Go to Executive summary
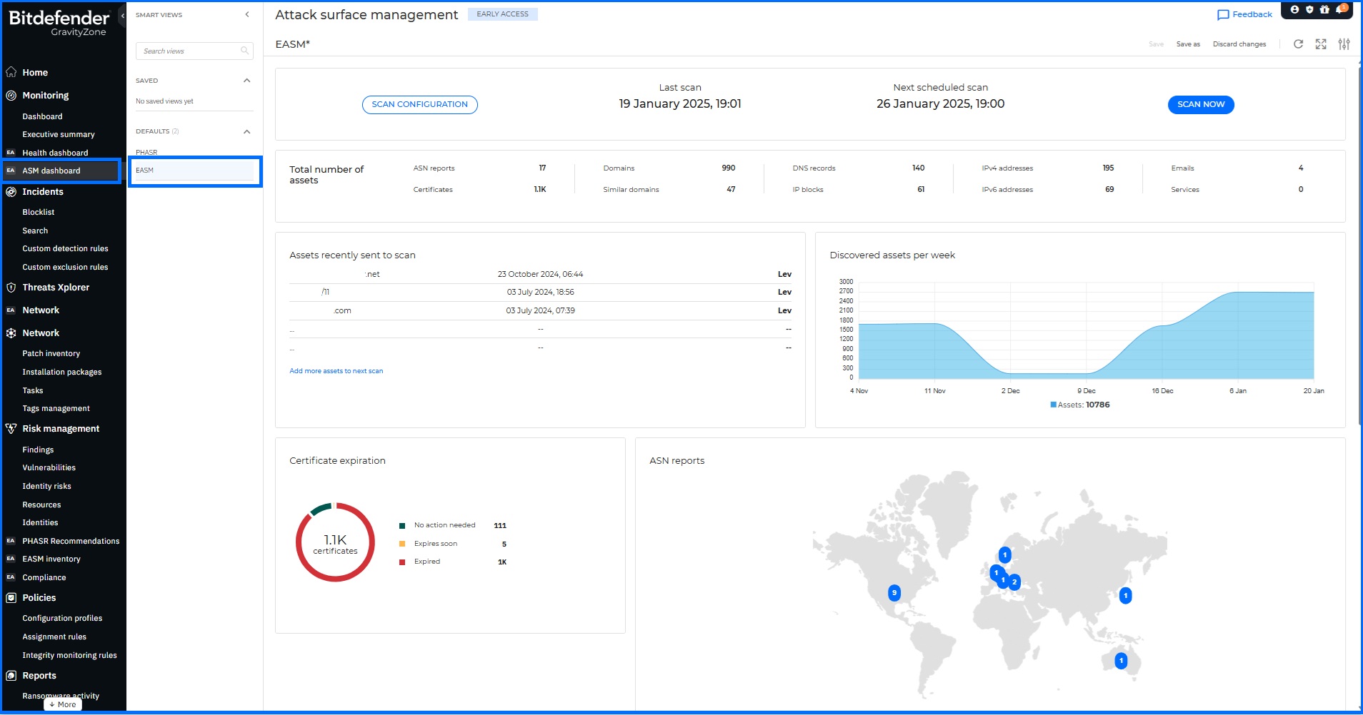Screen dimensions: 1363x715 pos(59,134)
